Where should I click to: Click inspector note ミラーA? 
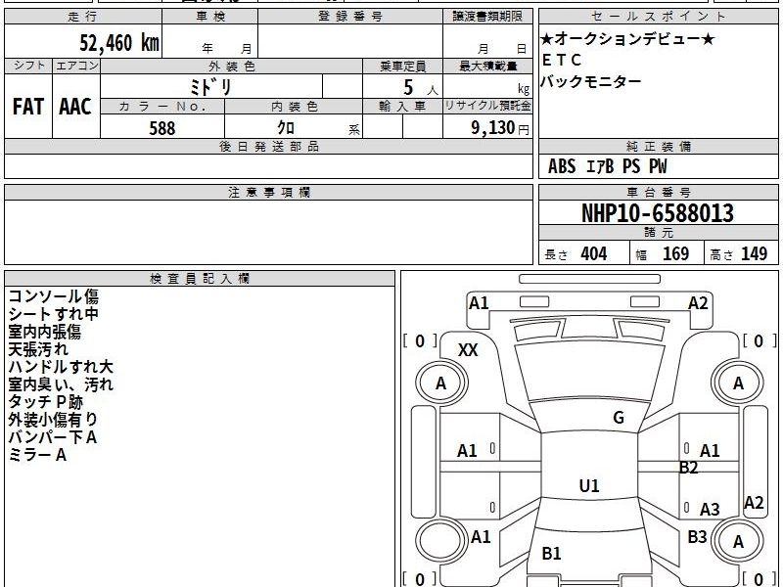pyautogui.click(x=37, y=455)
